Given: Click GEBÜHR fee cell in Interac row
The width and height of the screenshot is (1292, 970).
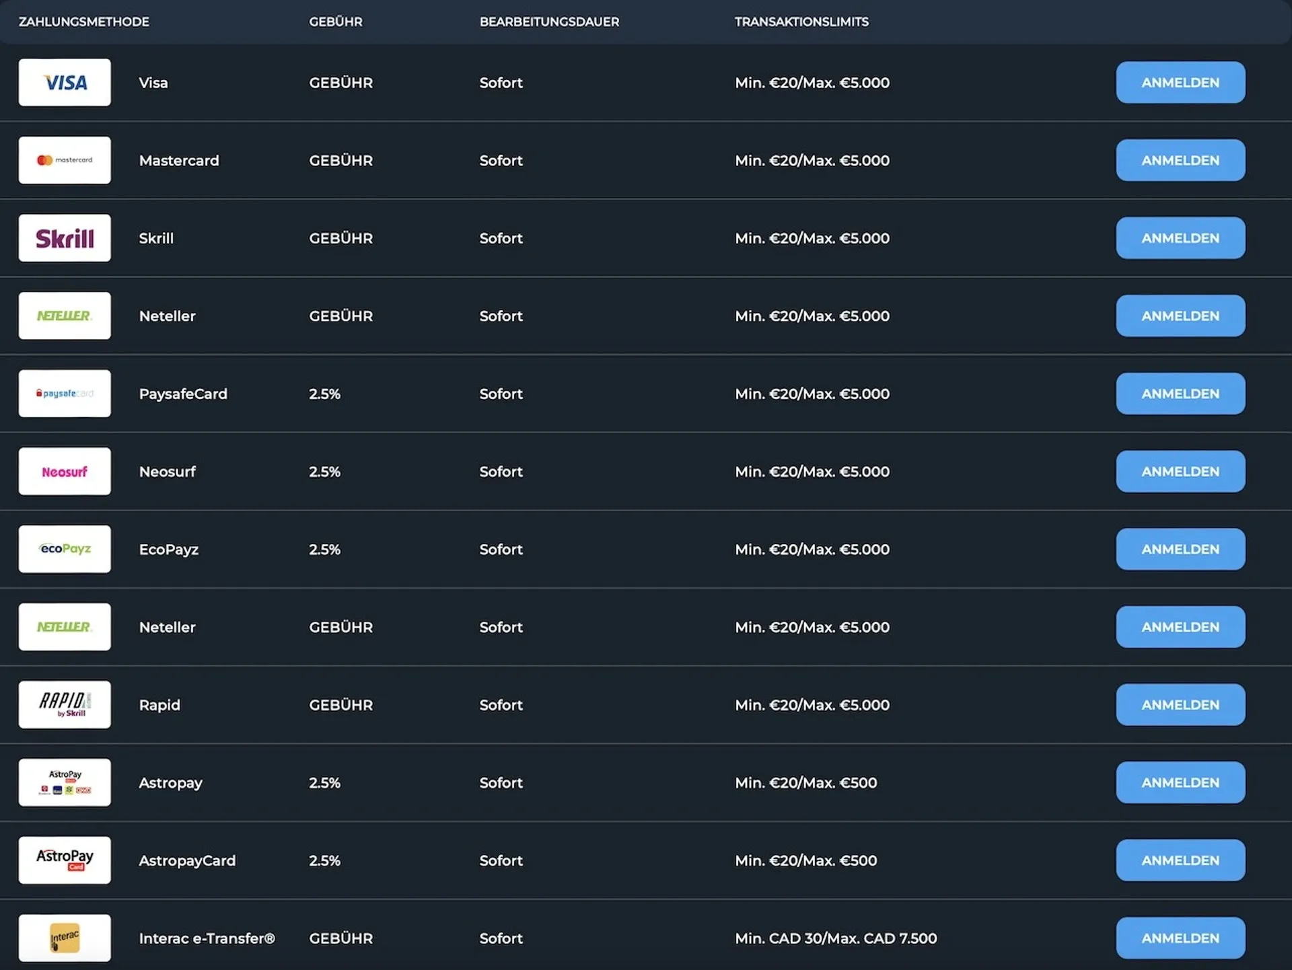Looking at the screenshot, I should pos(340,938).
